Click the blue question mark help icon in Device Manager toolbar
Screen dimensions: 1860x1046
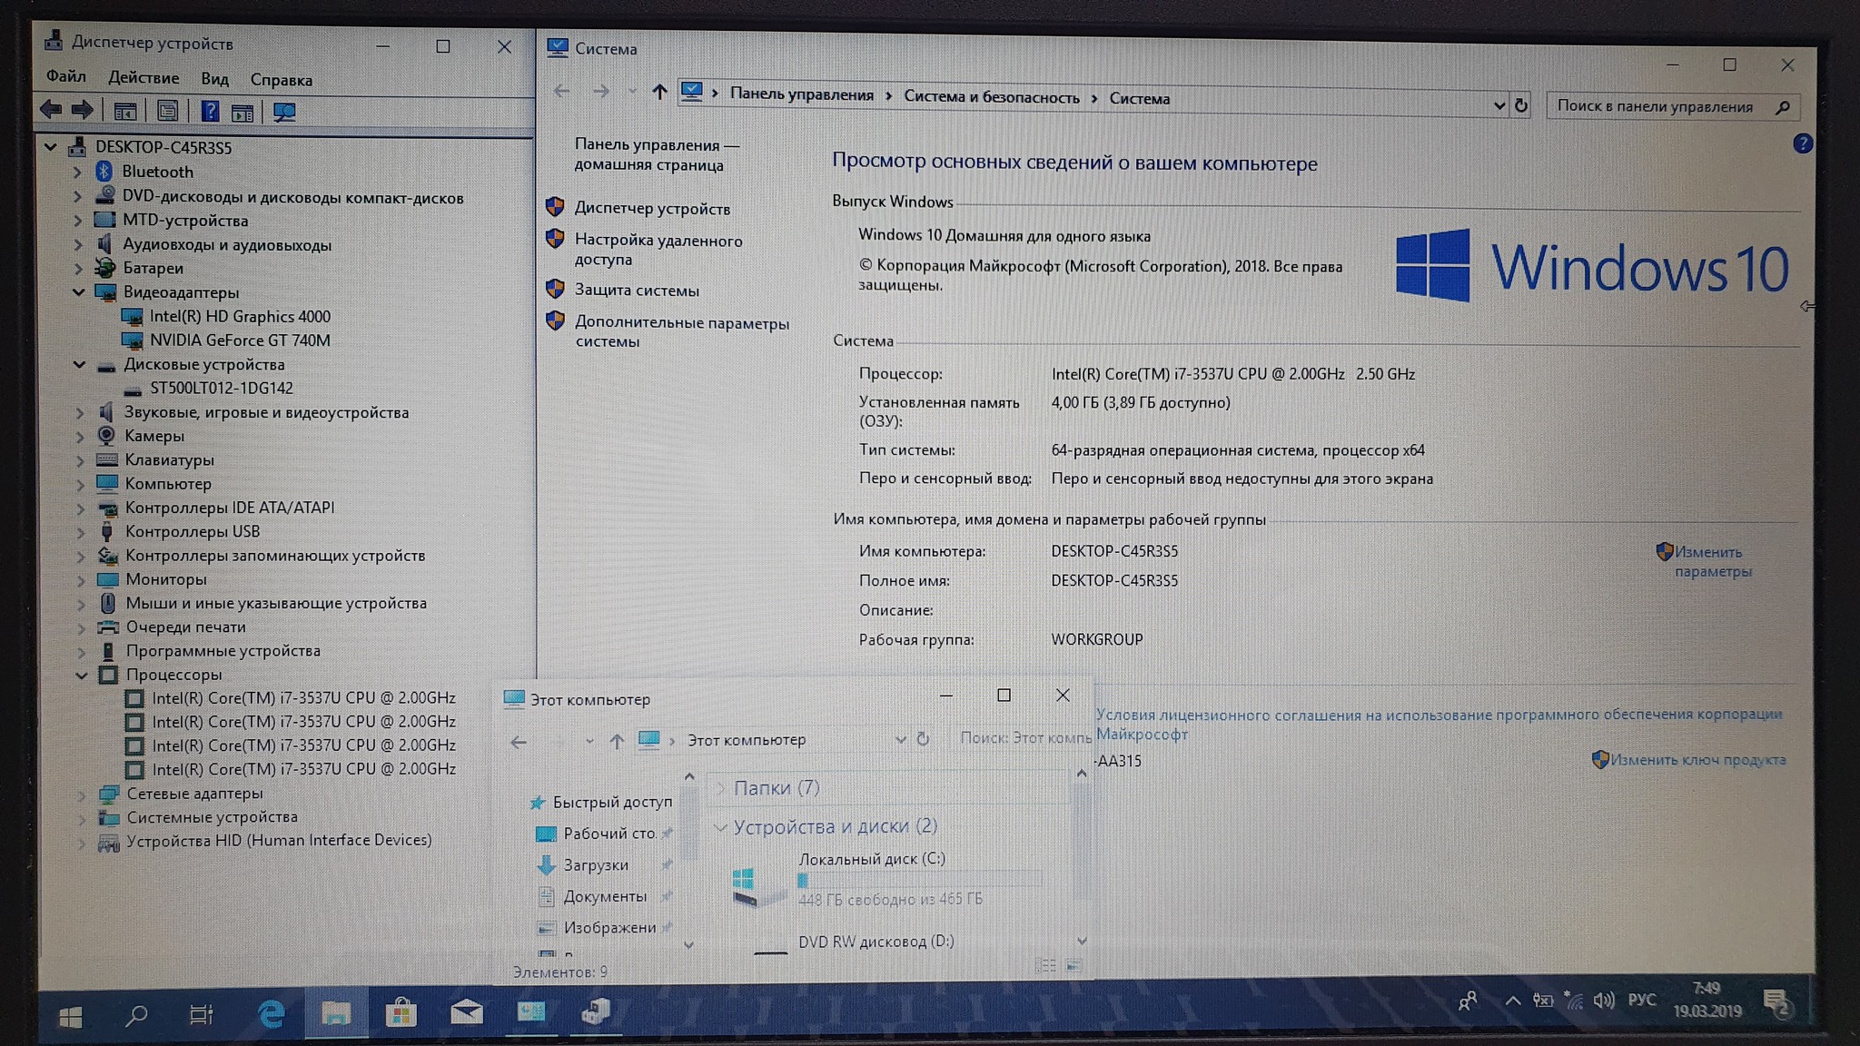coord(210,111)
